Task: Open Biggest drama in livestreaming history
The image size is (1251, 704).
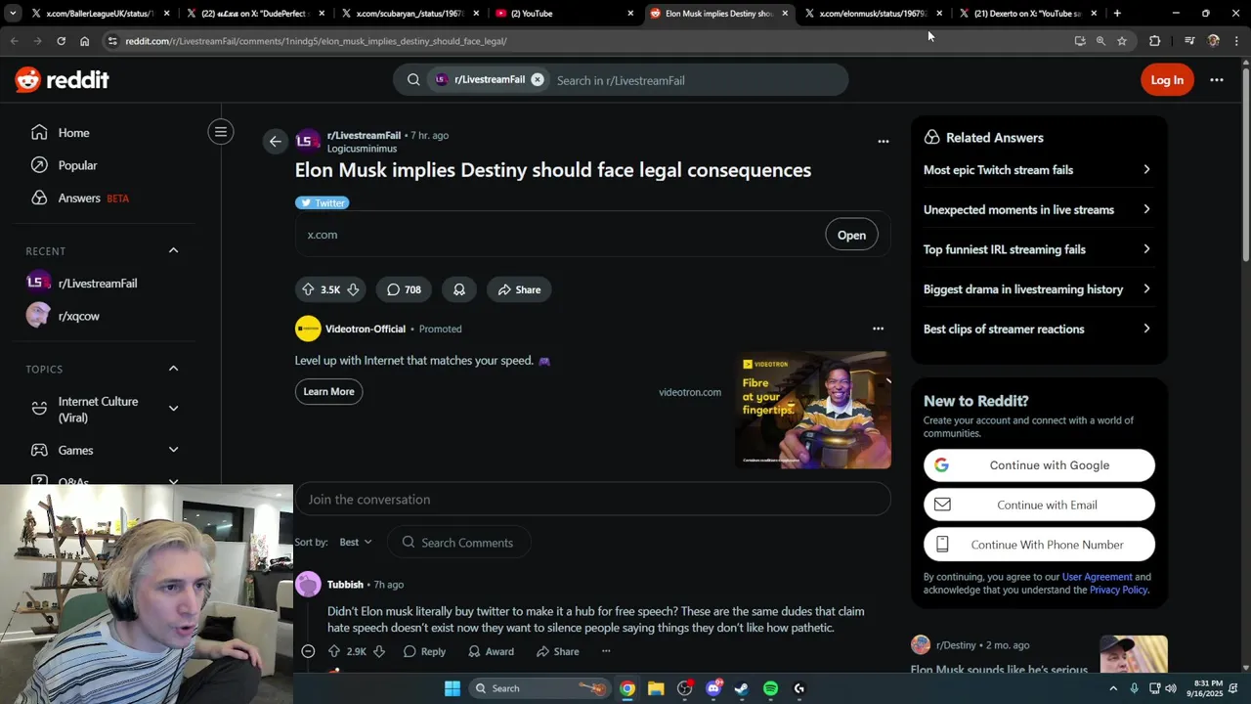Action: pyautogui.click(x=1038, y=289)
